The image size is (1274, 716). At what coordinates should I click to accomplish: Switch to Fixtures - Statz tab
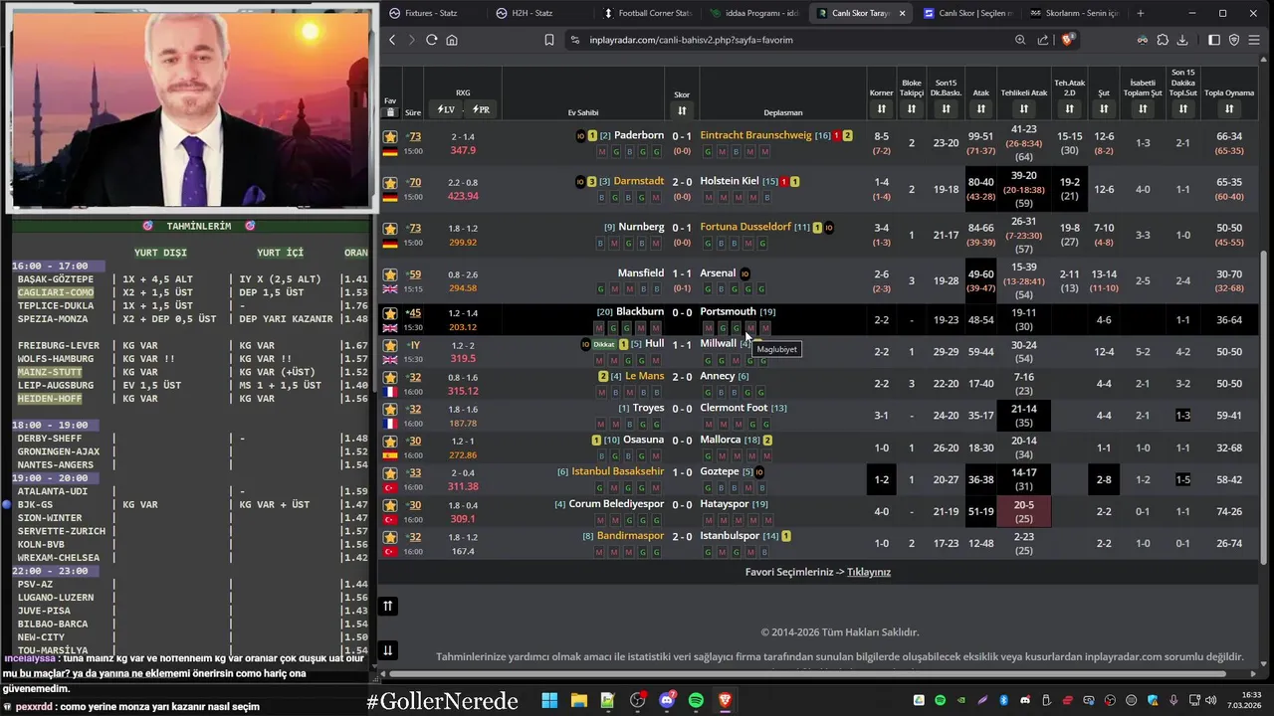tap(433, 13)
